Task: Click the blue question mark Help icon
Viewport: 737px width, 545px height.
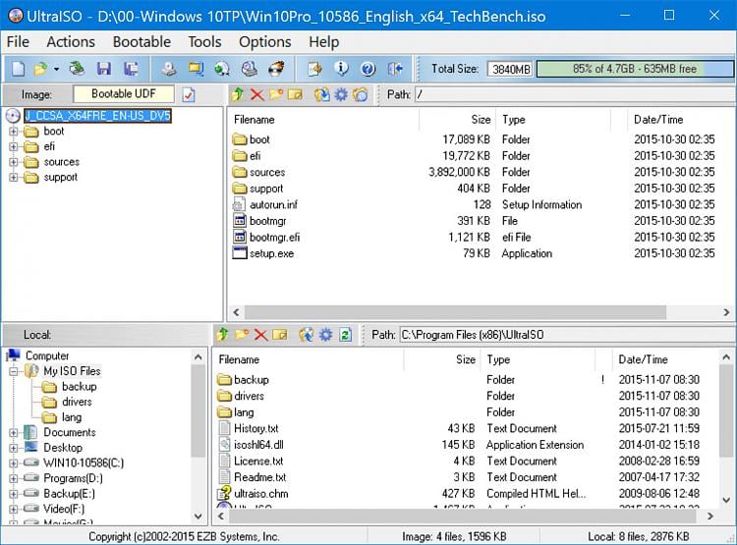Action: [368, 69]
